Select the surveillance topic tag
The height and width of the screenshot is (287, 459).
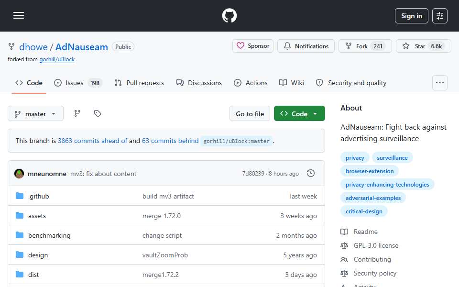click(x=392, y=158)
